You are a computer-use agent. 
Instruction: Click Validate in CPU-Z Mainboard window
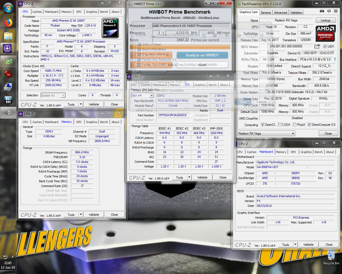308,245
